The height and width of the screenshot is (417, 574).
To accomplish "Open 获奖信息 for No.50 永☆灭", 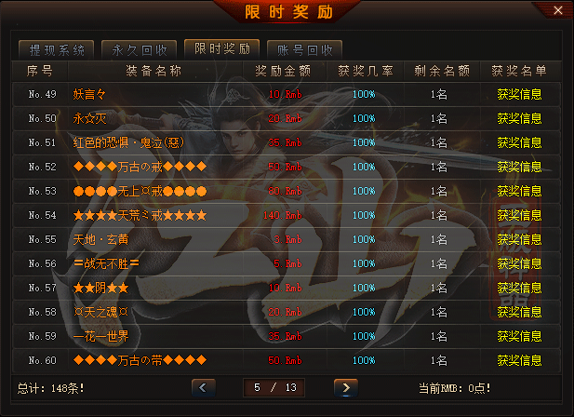I will pos(519,118).
